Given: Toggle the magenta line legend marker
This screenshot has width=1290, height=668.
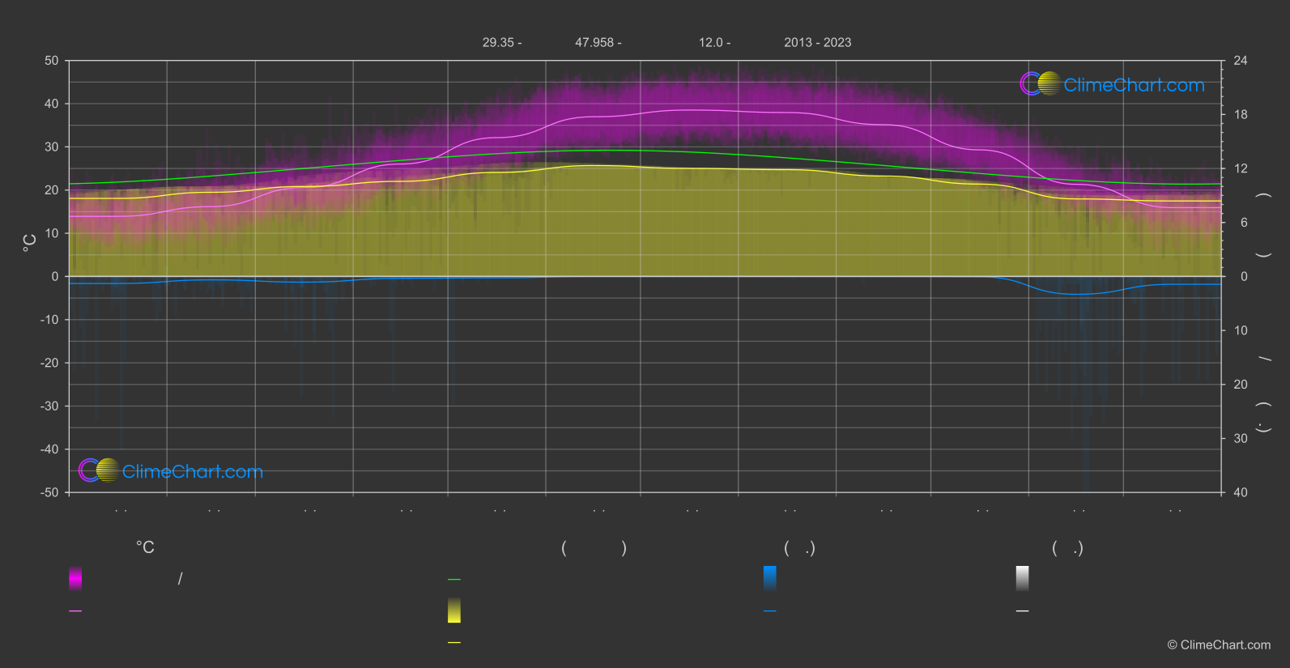Looking at the screenshot, I should (x=75, y=611).
